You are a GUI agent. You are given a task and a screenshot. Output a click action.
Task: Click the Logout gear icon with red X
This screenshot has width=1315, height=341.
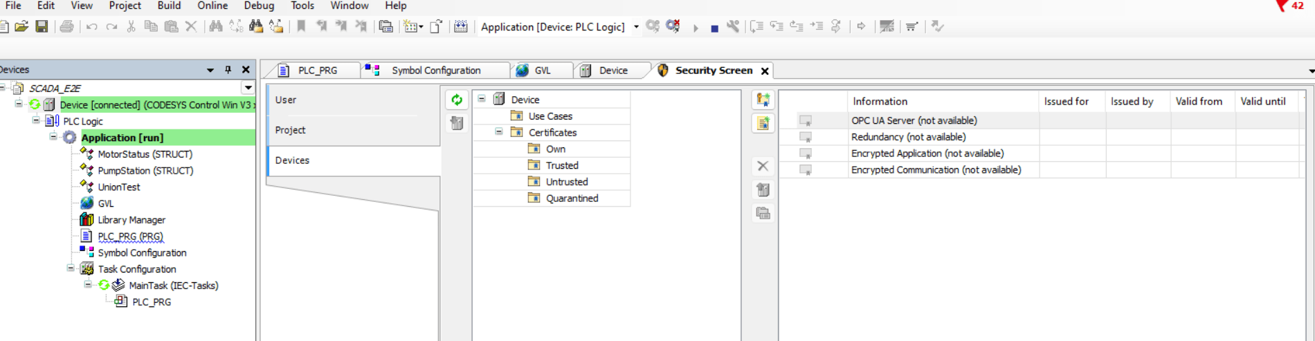coord(673,26)
